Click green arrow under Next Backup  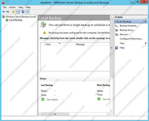(x=99, y=99)
